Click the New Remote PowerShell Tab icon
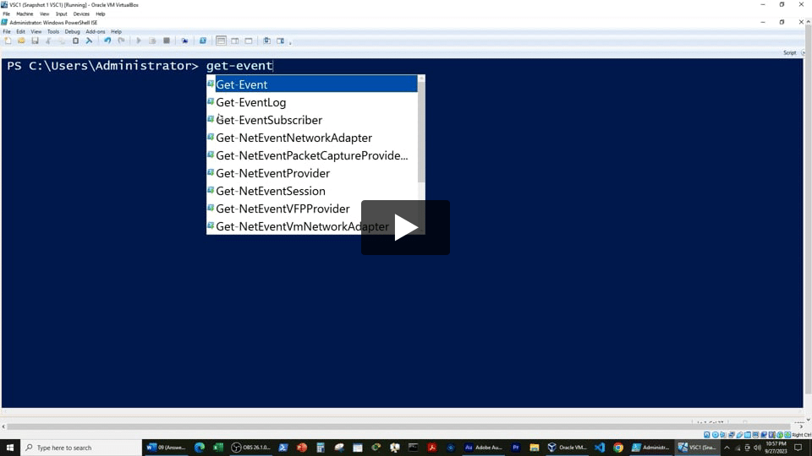The height and width of the screenshot is (456, 812). tap(184, 41)
